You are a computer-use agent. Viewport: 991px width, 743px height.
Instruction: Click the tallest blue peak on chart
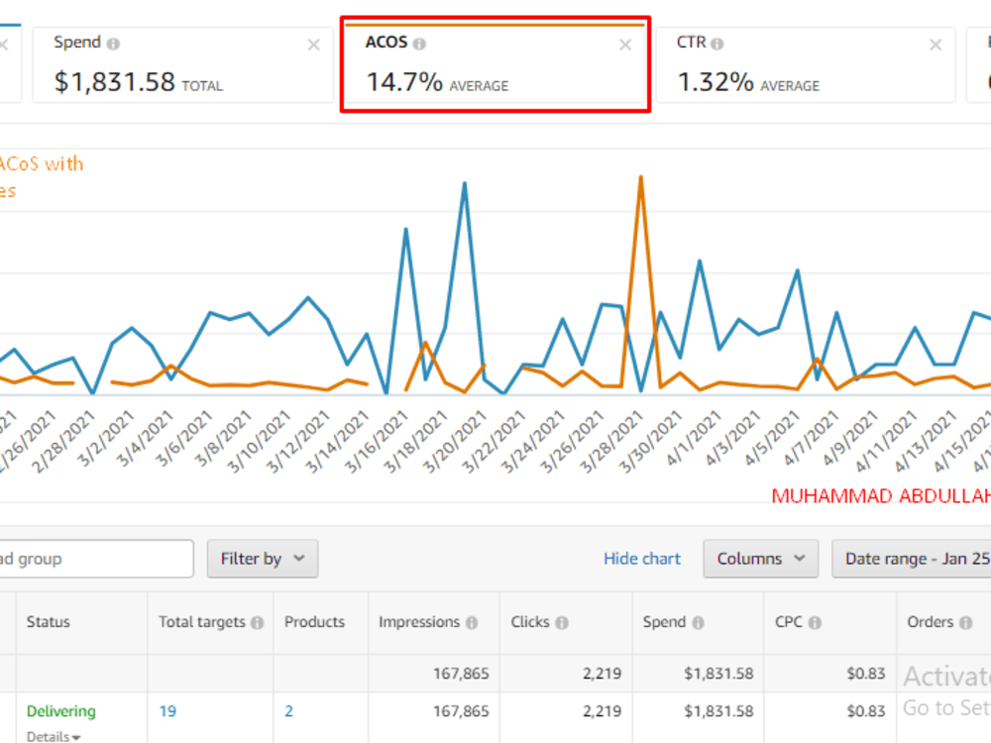tap(465, 184)
